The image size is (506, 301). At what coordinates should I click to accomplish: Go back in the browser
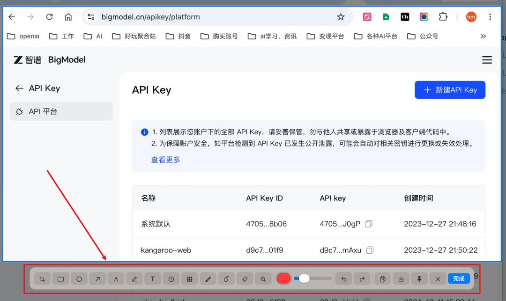(x=12, y=17)
